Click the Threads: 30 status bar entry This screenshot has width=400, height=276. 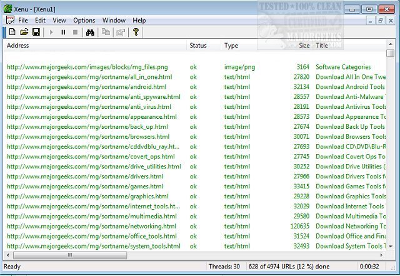224,267
